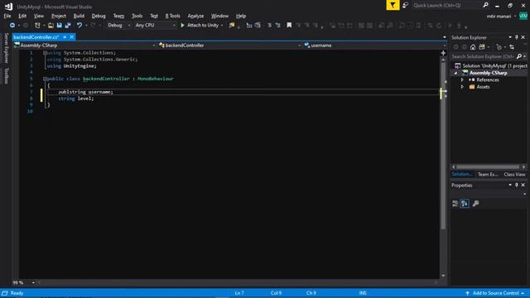Collapse the using directives outline box
Viewport: 530px width, 298px height.
(45, 53)
